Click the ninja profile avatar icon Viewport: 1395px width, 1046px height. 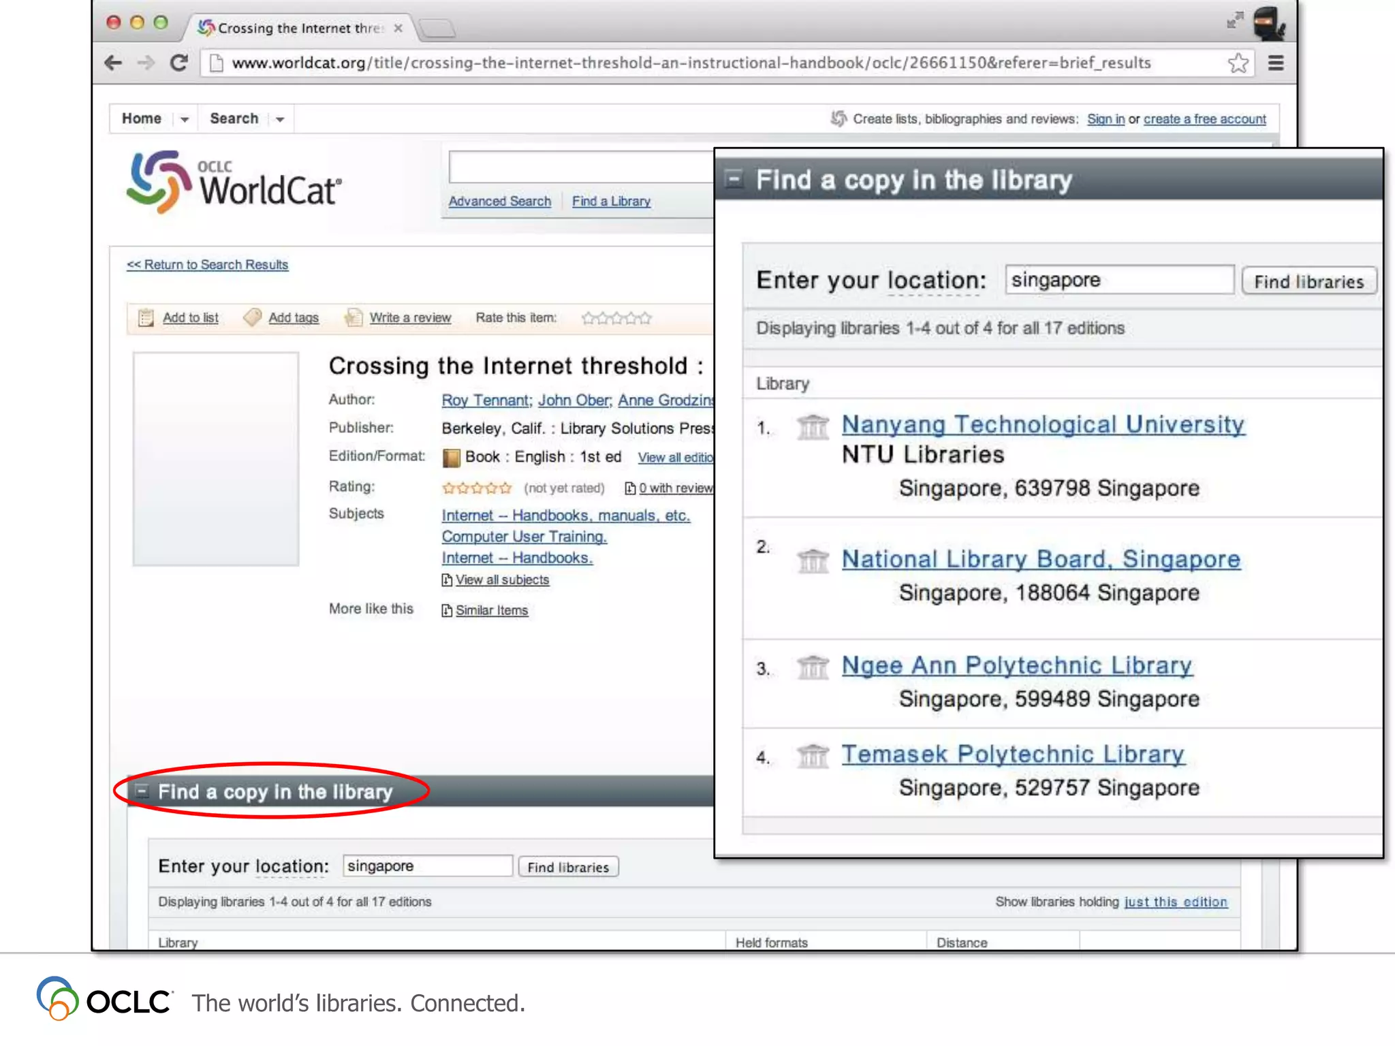pyautogui.click(x=1269, y=24)
